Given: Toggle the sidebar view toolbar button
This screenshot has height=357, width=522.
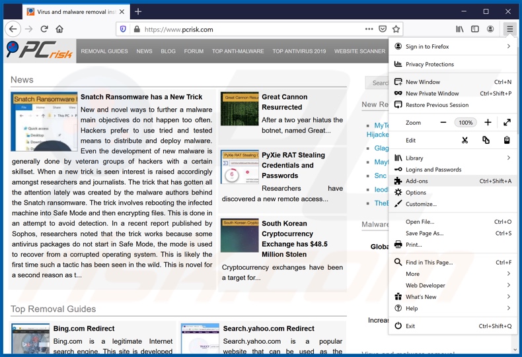Looking at the screenshot, I should tap(474, 29).
